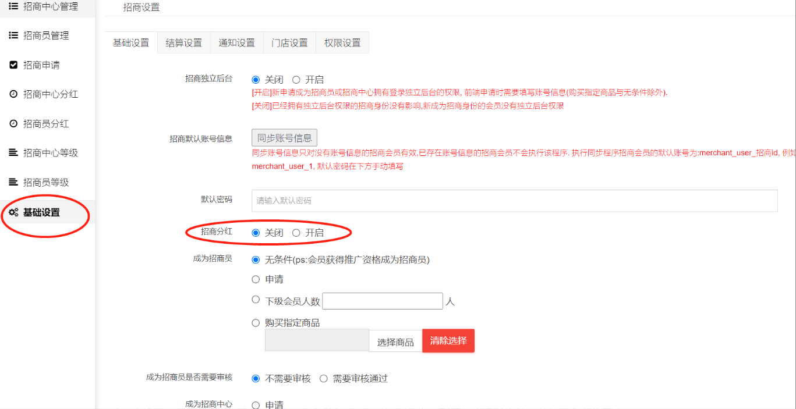This screenshot has width=796, height=409.
Task: Click the level icon beside 招商员等级
Action: (13, 182)
